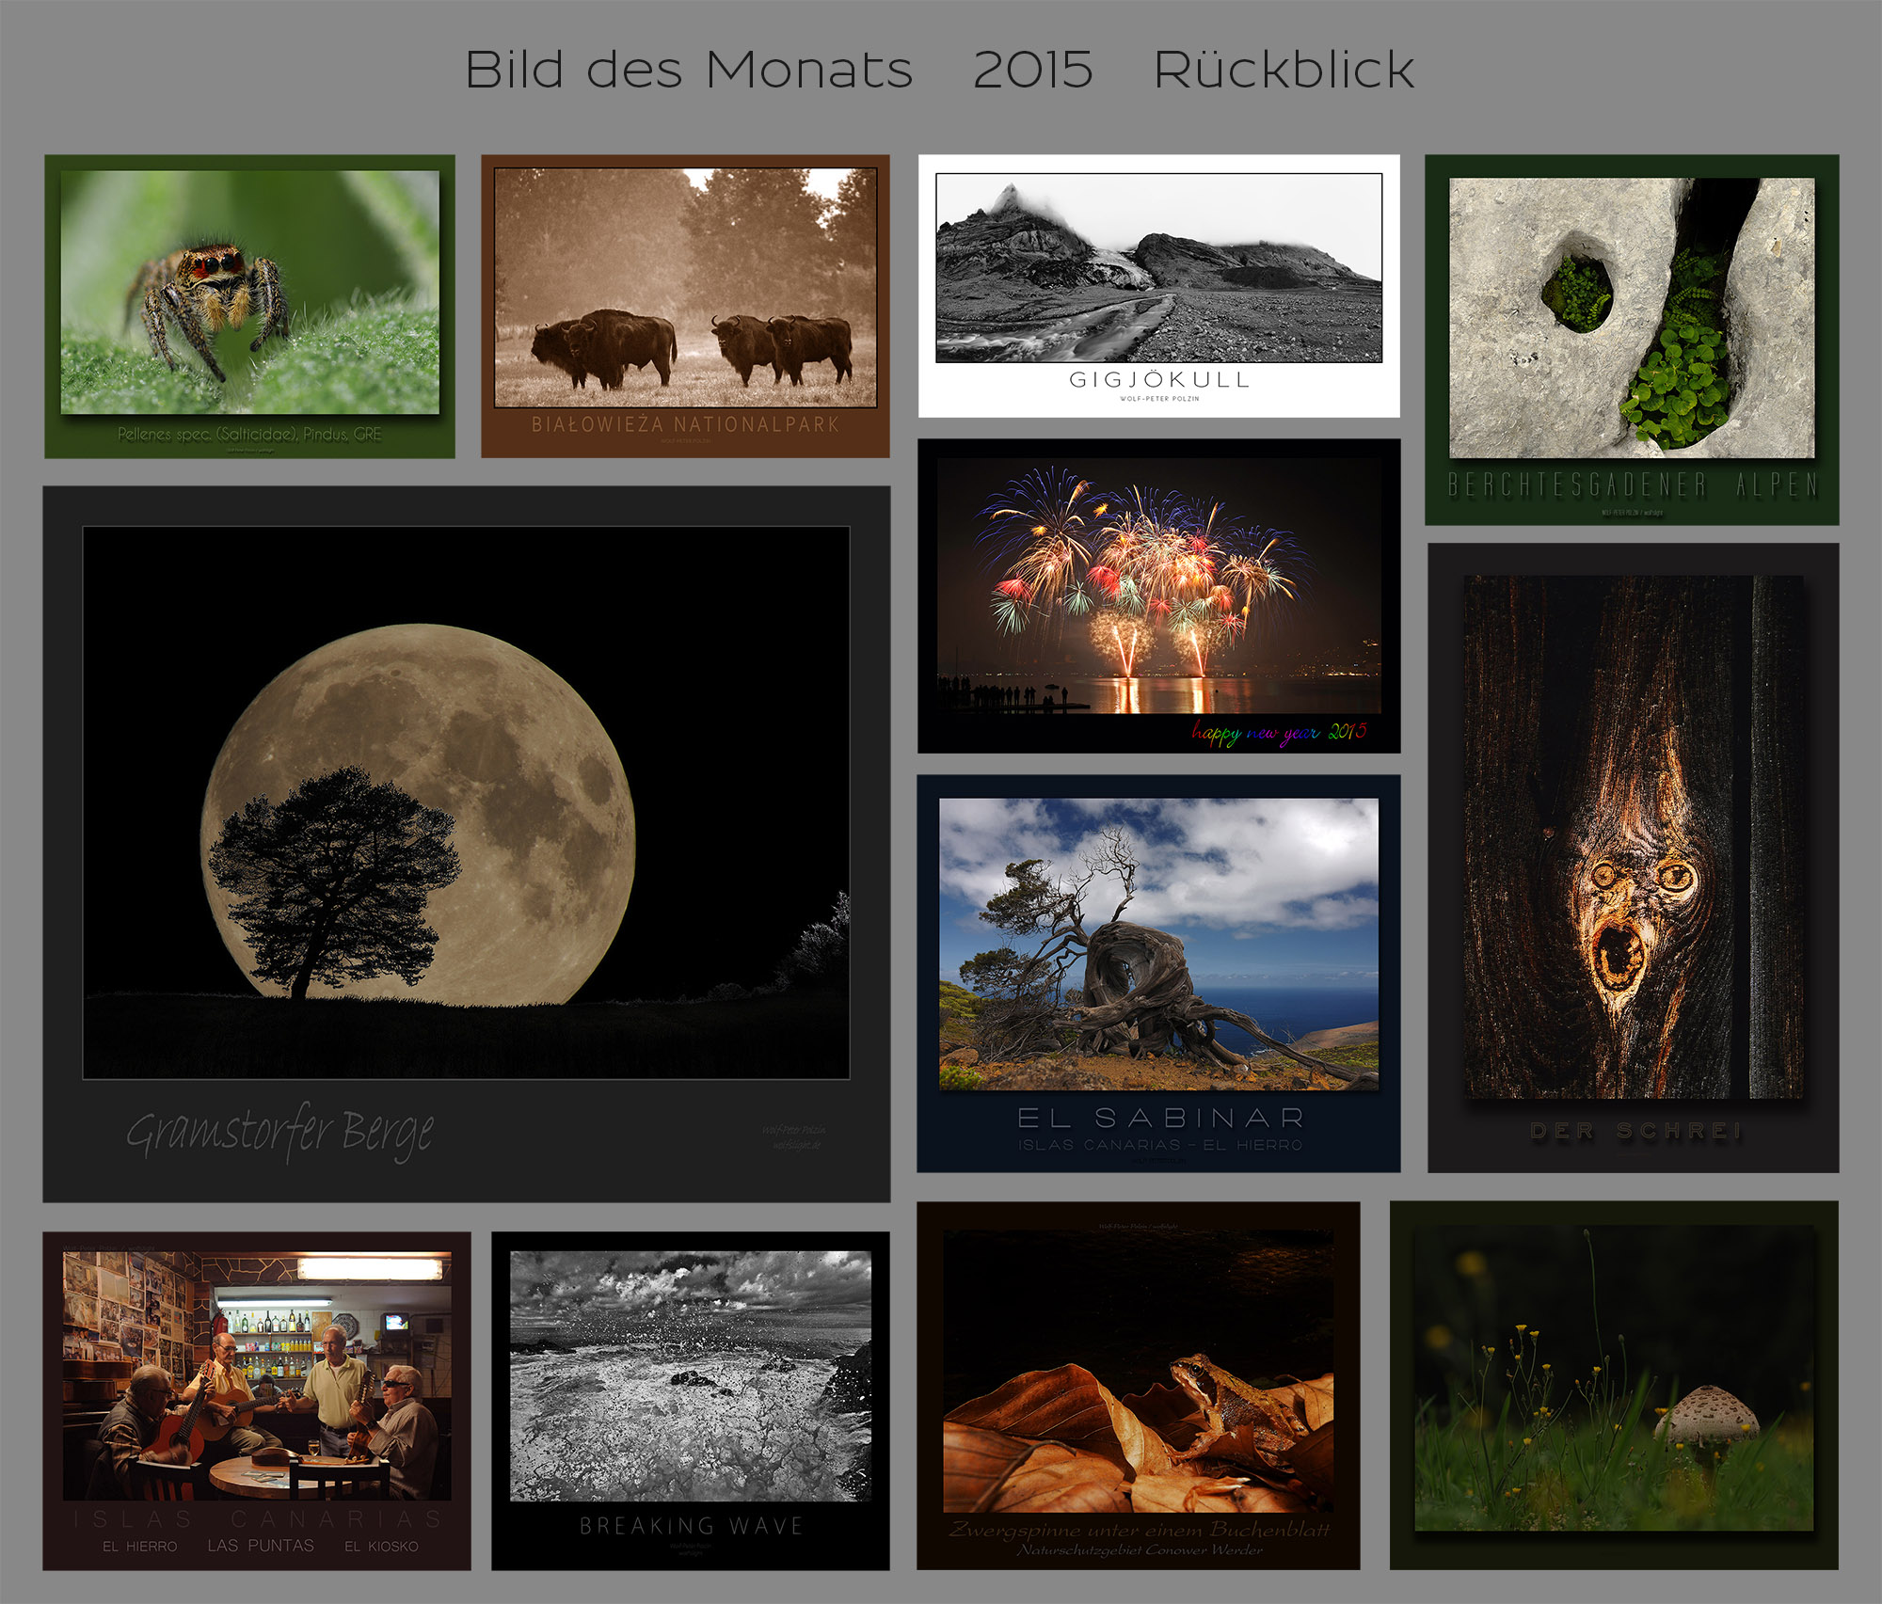Click the DER SCHREI caption text
1882x1604 pixels.
1635,1131
